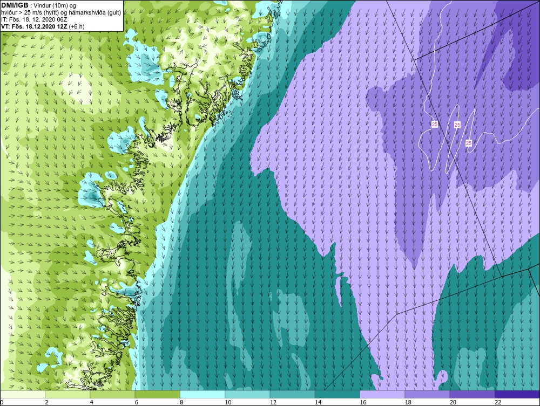Image resolution: width=540 pixels, height=406 pixels.
Task: Select the "VT: Fös. 18.12.2020 12Z" valid time
Action: (x=35, y=26)
